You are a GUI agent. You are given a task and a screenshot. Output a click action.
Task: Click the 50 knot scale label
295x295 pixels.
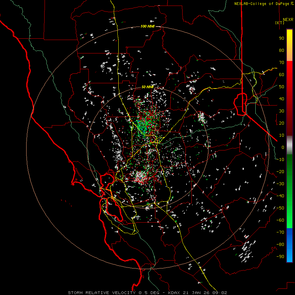pos(282,87)
